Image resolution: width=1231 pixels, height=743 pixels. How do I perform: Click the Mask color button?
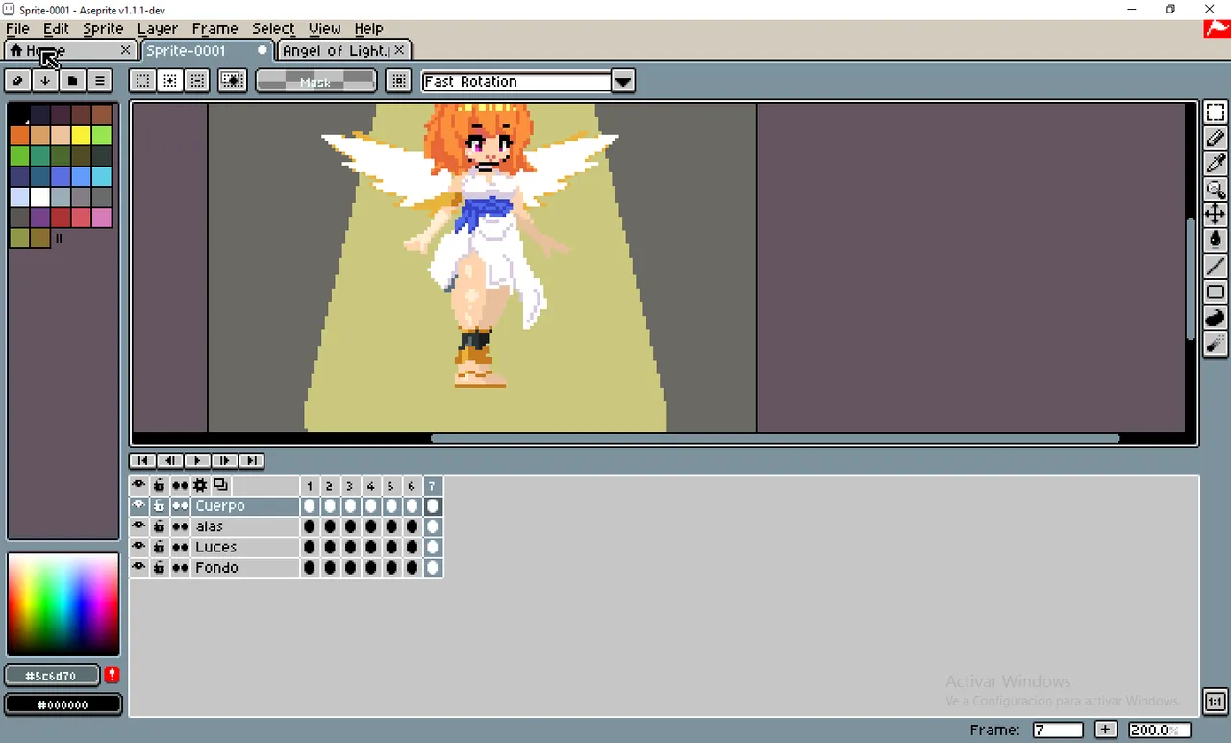(x=315, y=81)
